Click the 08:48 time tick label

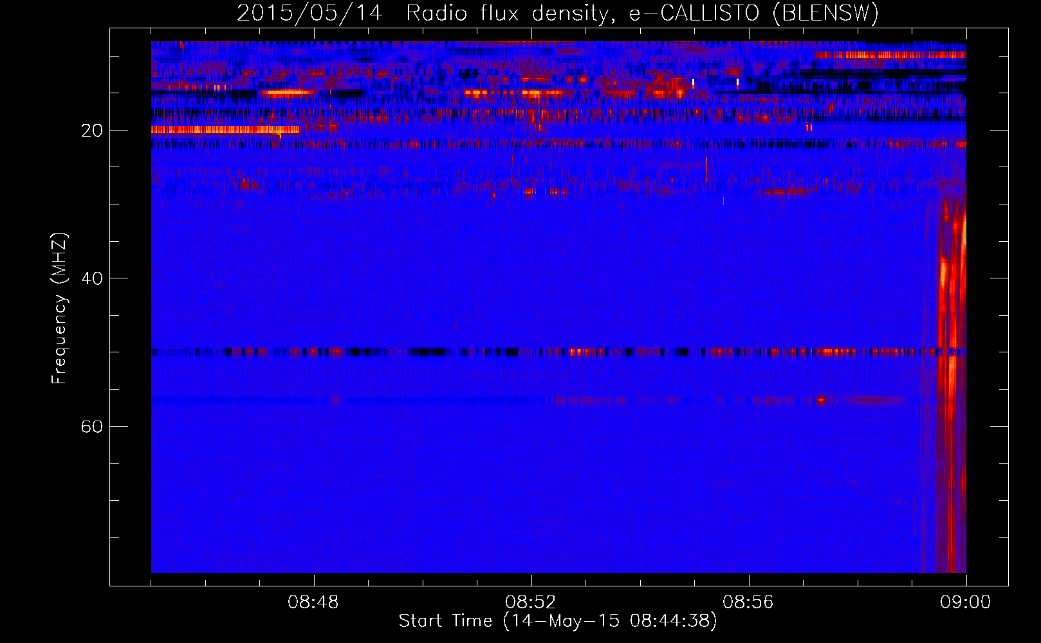tap(313, 602)
